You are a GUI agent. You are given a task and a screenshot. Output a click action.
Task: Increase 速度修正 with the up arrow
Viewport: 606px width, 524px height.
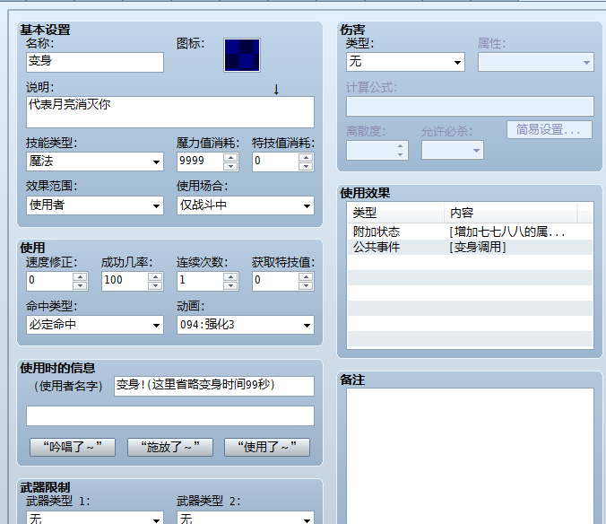click(80, 277)
